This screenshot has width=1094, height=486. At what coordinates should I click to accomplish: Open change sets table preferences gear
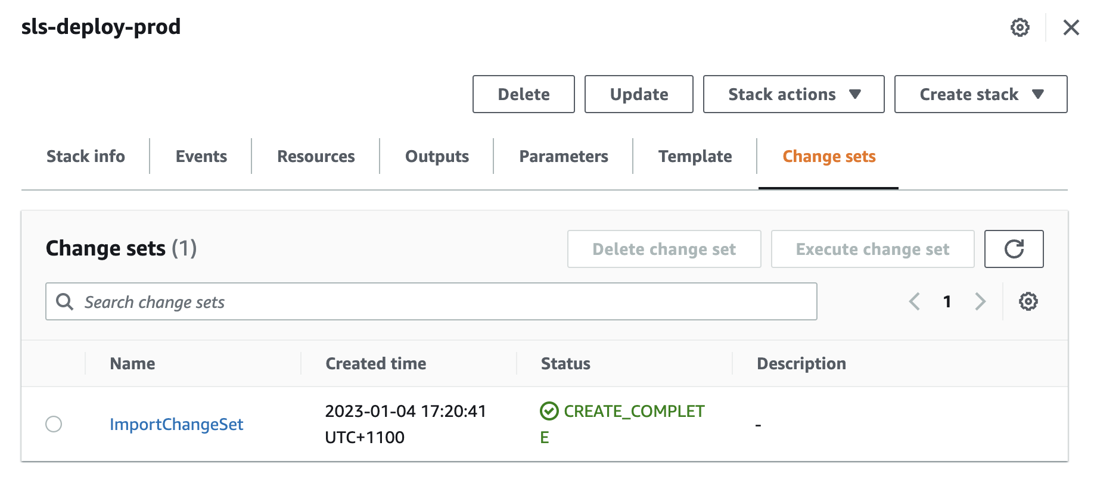click(x=1028, y=301)
